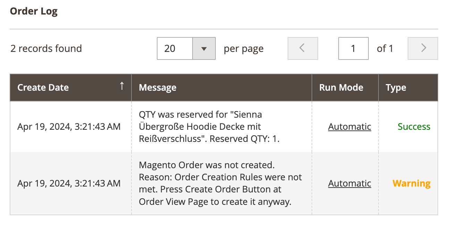Click the first row's create date
Viewport: 451px width, 227px height.
[69, 127]
